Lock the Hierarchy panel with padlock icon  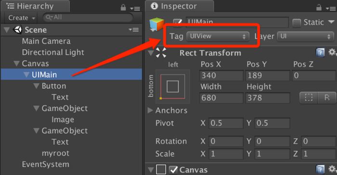pos(123,8)
